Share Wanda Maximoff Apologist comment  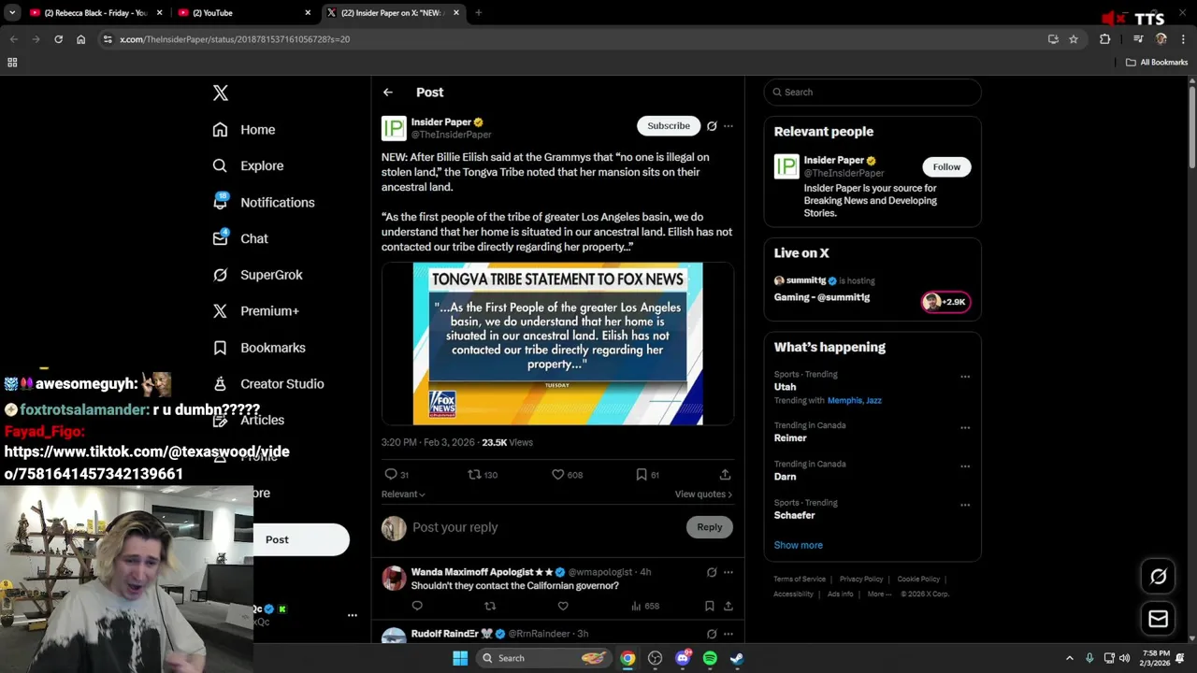click(x=728, y=606)
